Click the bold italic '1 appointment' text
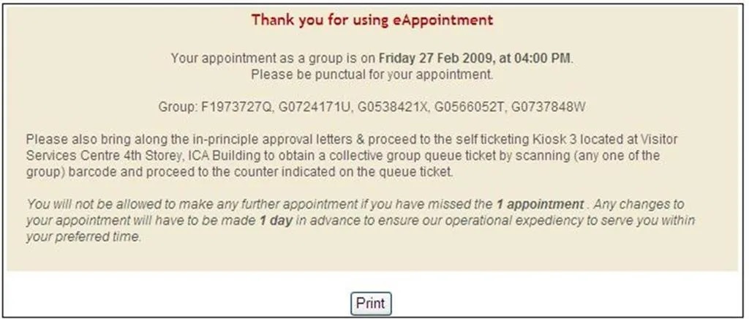Screen dimensions: 749x319 tap(540, 205)
